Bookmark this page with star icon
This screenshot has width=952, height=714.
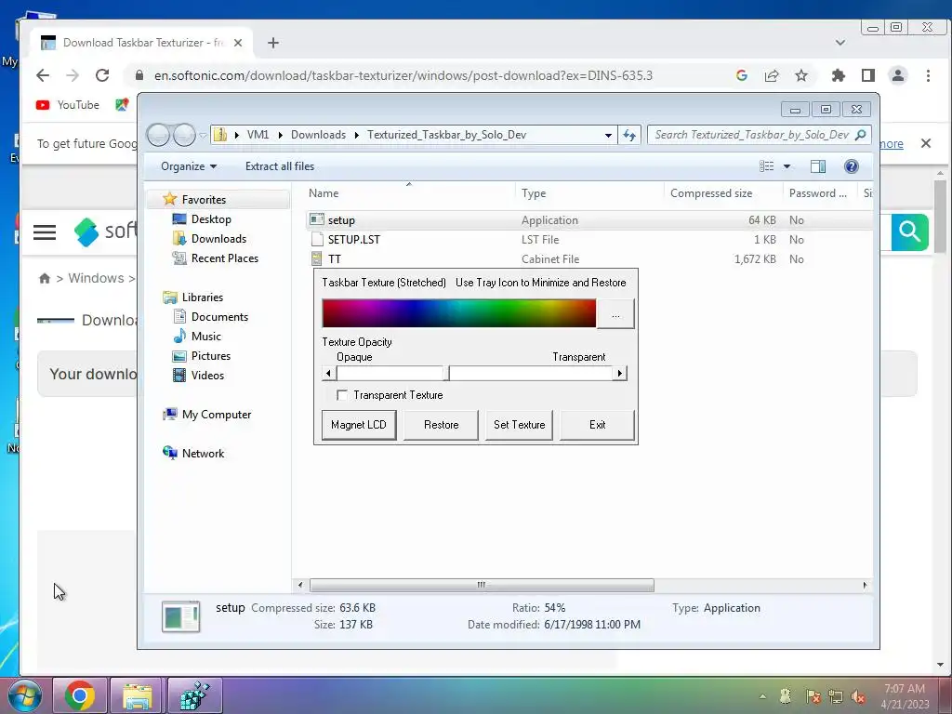coord(801,75)
